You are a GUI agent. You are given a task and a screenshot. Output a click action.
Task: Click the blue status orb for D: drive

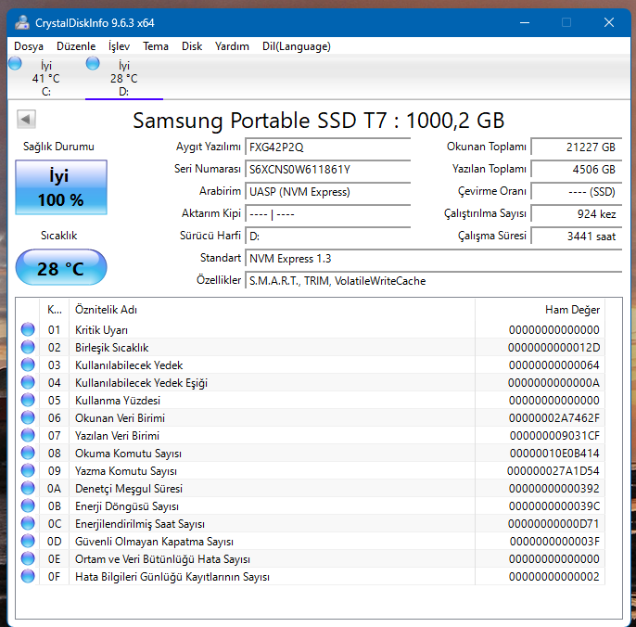click(93, 63)
